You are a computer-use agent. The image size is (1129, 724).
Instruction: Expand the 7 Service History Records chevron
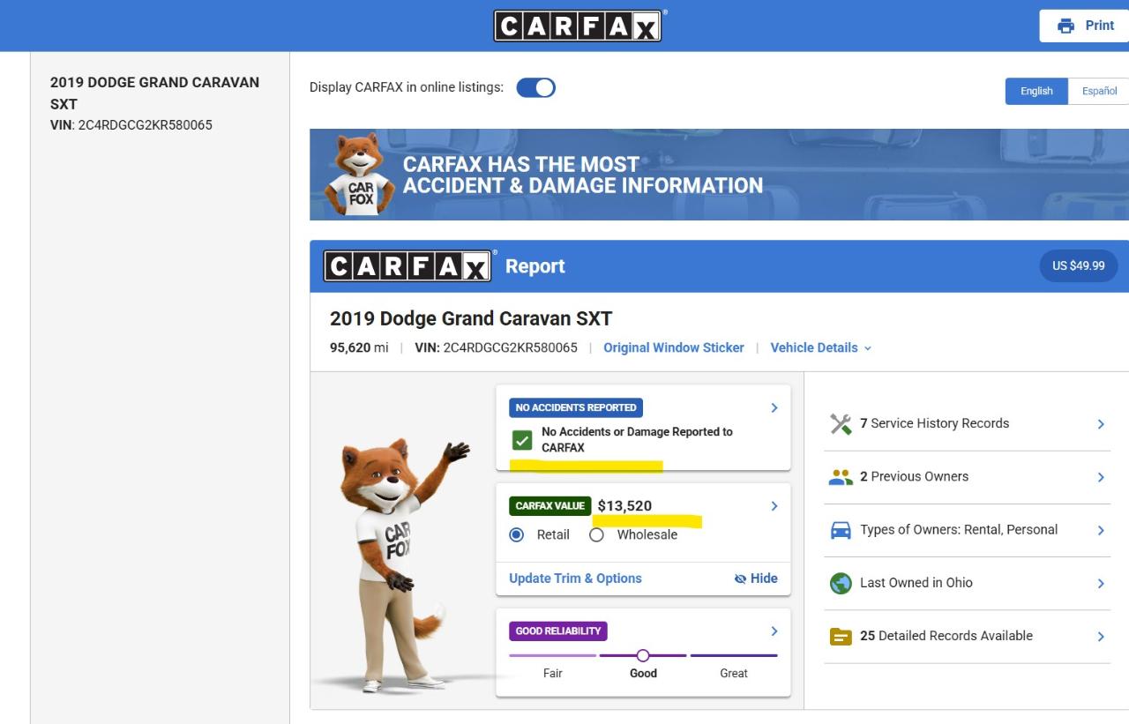[1101, 424]
